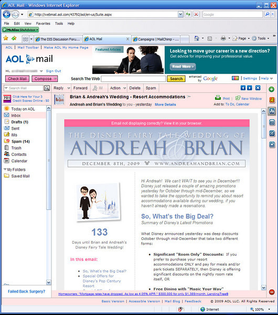Click the Add to Favorites icon
The height and width of the screenshot is (315, 278).
point(14,38)
